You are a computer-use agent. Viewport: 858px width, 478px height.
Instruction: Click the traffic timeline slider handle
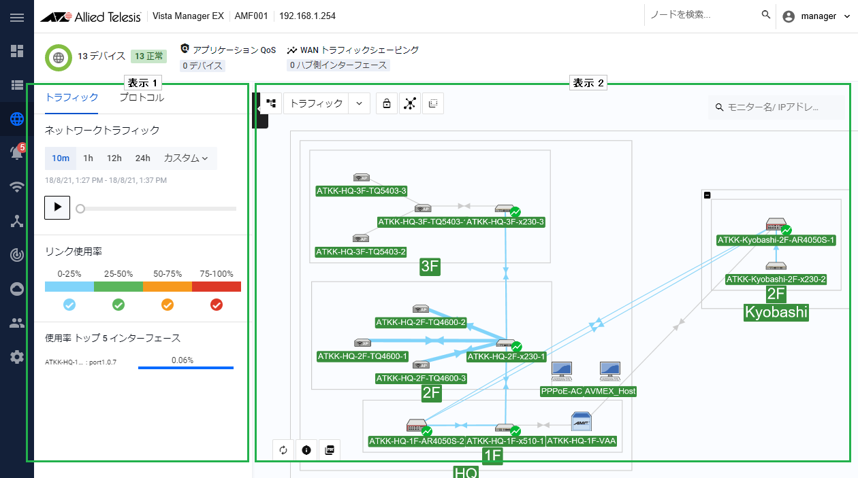pos(80,209)
